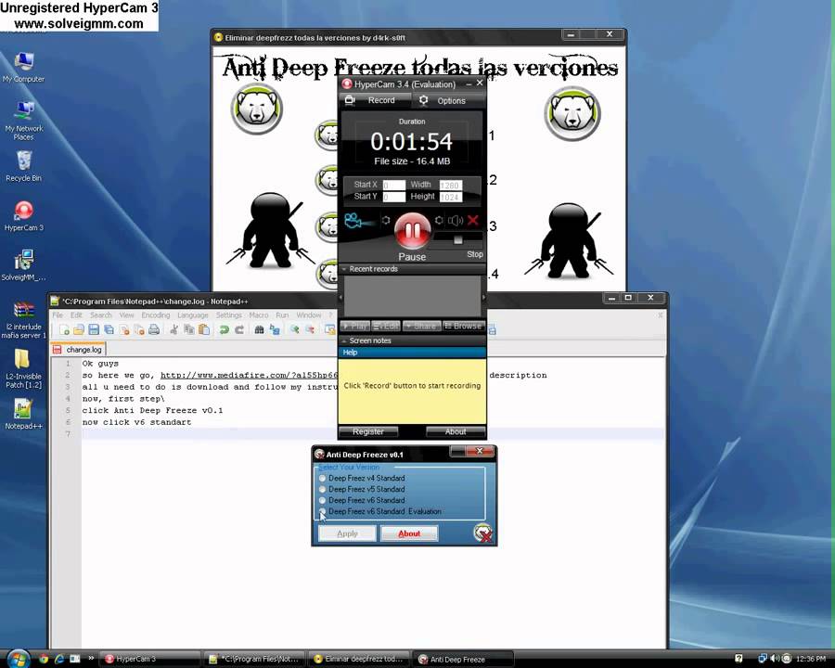
Task: Click New file icon in Notepad++ toolbar
Action: pyautogui.click(x=64, y=329)
